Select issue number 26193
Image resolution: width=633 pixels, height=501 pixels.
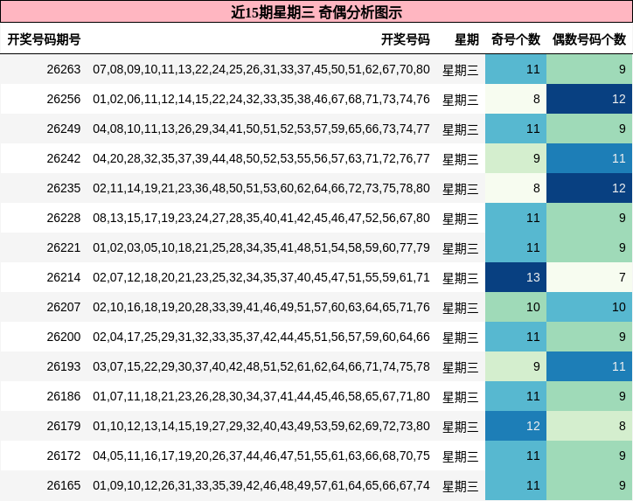(x=63, y=366)
